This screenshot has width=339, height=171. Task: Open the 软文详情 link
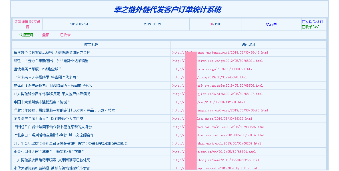pyautogui.click(x=35, y=22)
